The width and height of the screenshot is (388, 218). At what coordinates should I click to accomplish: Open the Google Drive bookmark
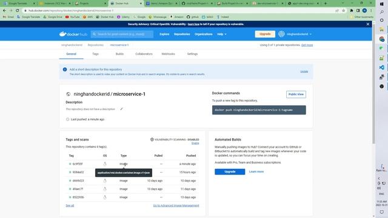tap(53, 17)
